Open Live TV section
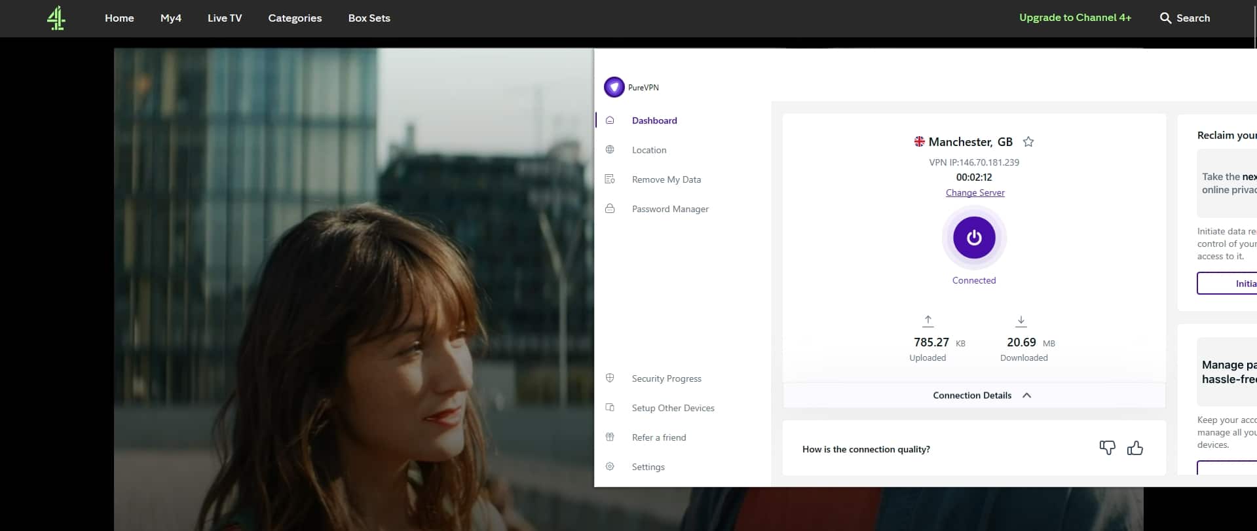 click(x=225, y=18)
